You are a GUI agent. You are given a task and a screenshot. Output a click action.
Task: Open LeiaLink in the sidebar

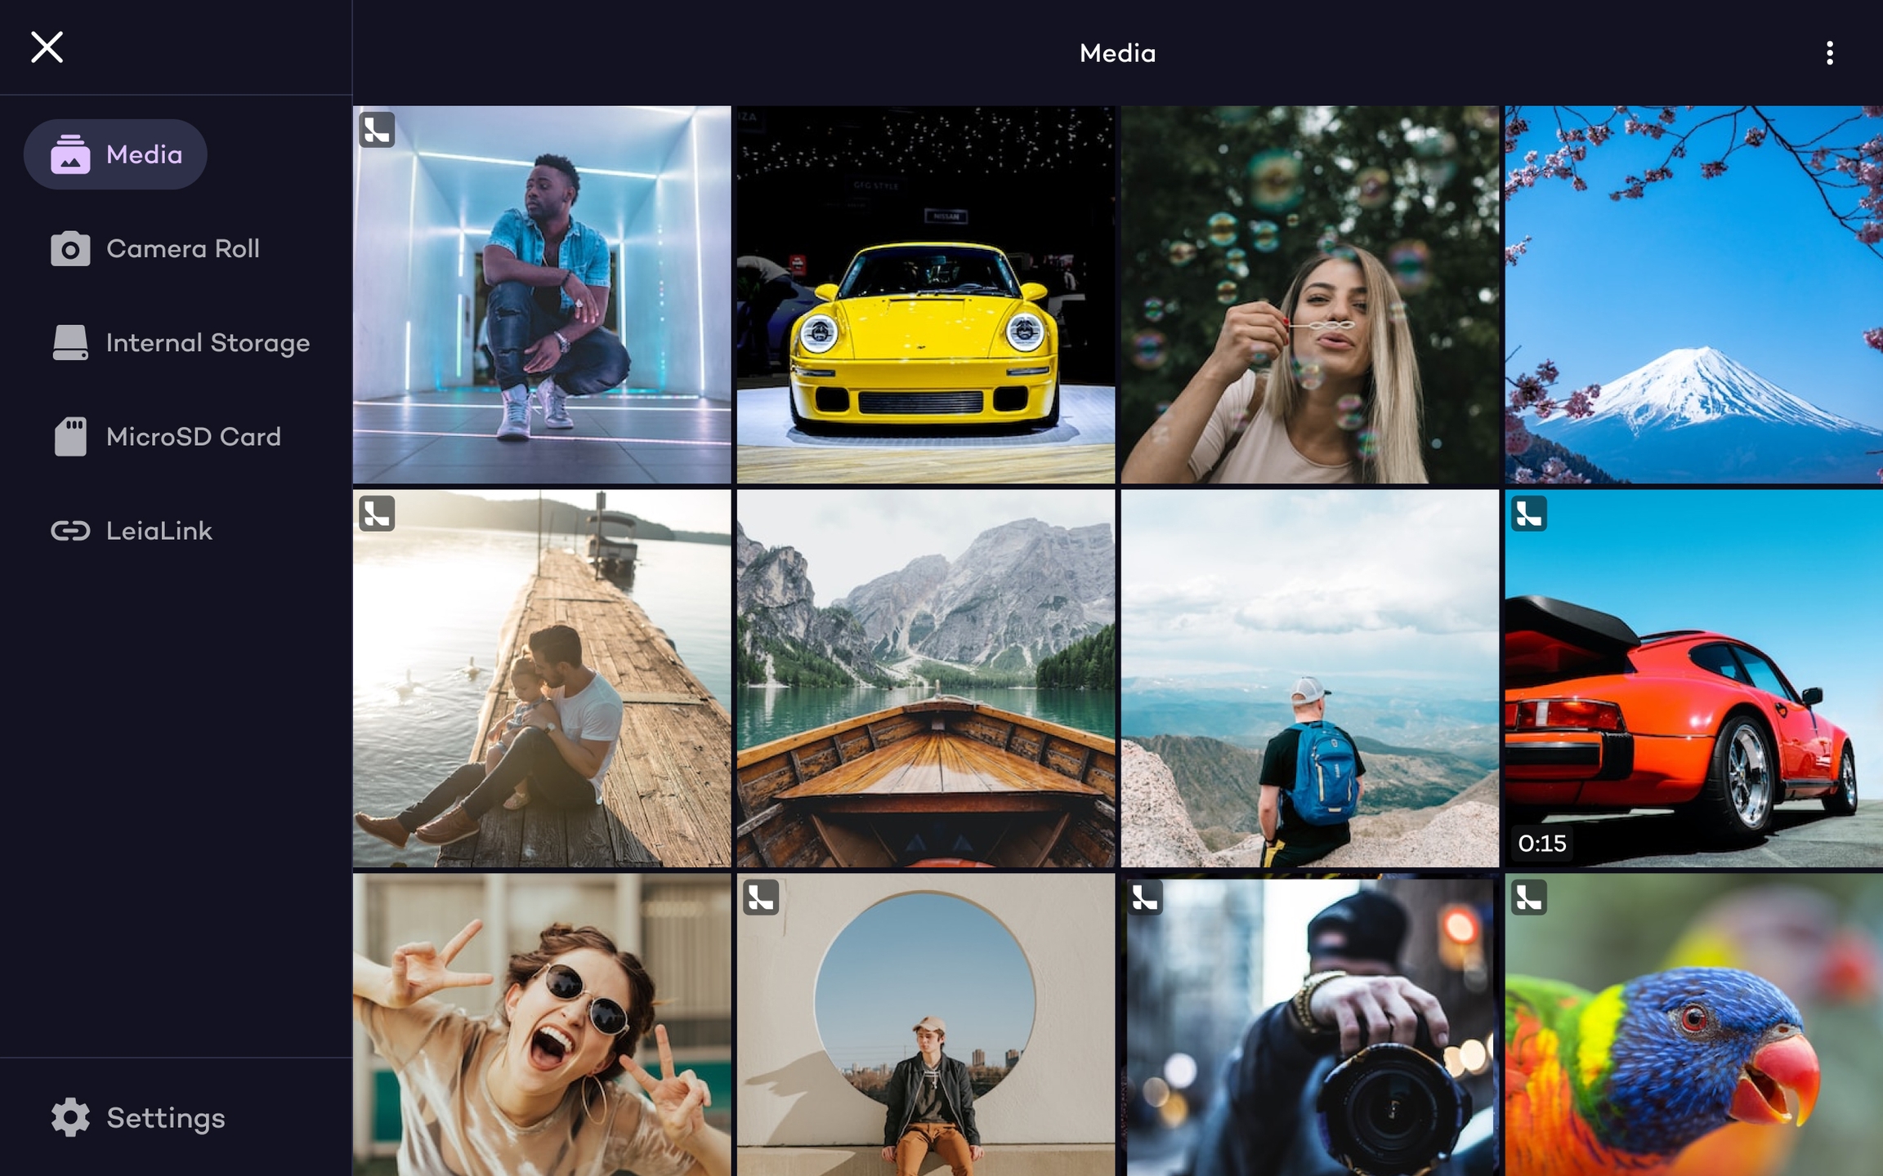(x=132, y=531)
